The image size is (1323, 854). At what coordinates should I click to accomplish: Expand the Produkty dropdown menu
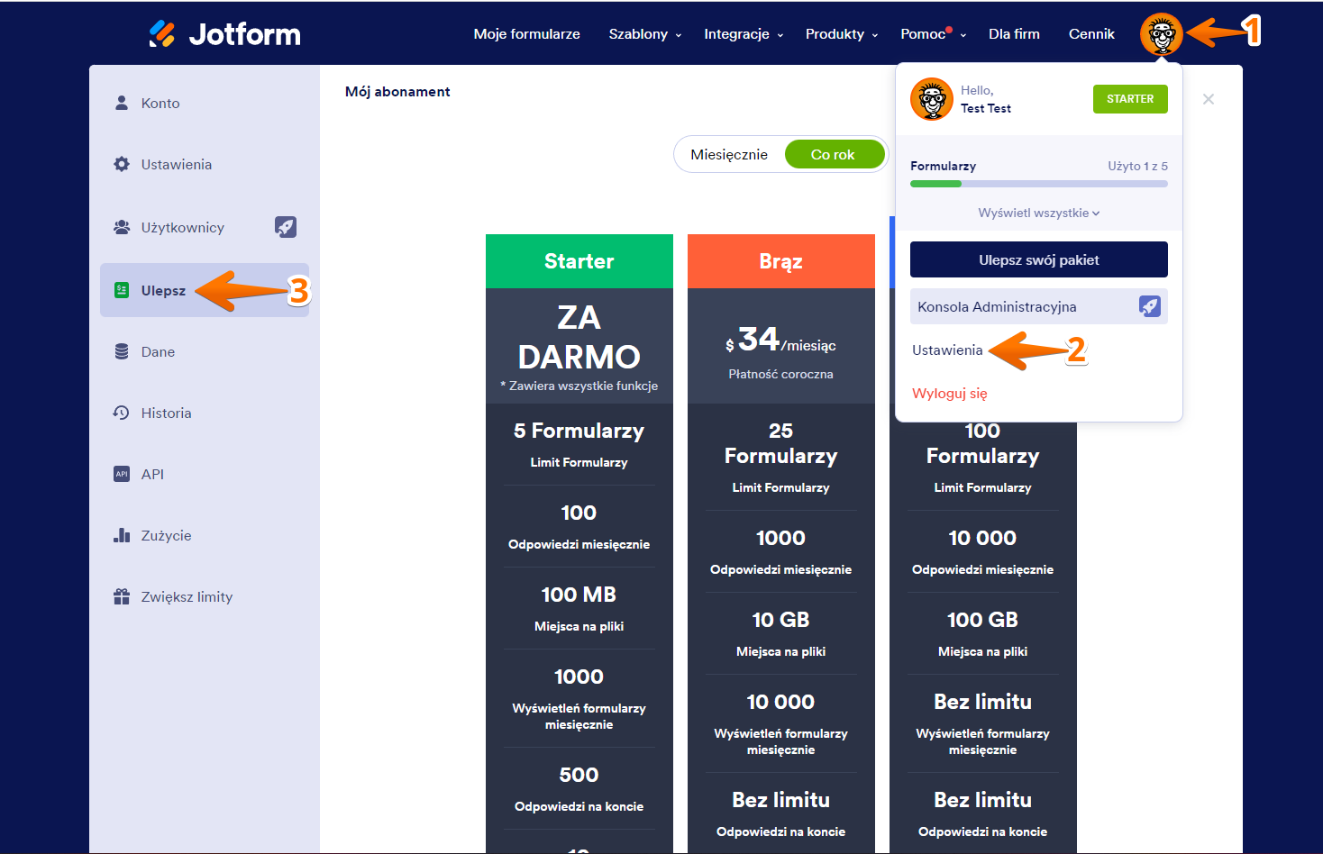click(x=842, y=34)
